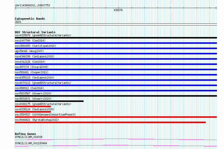224x149 pixels.
Task: Open variant label nsv6346399 (Sedlazeck2020)
Action: click(x=35, y=56)
